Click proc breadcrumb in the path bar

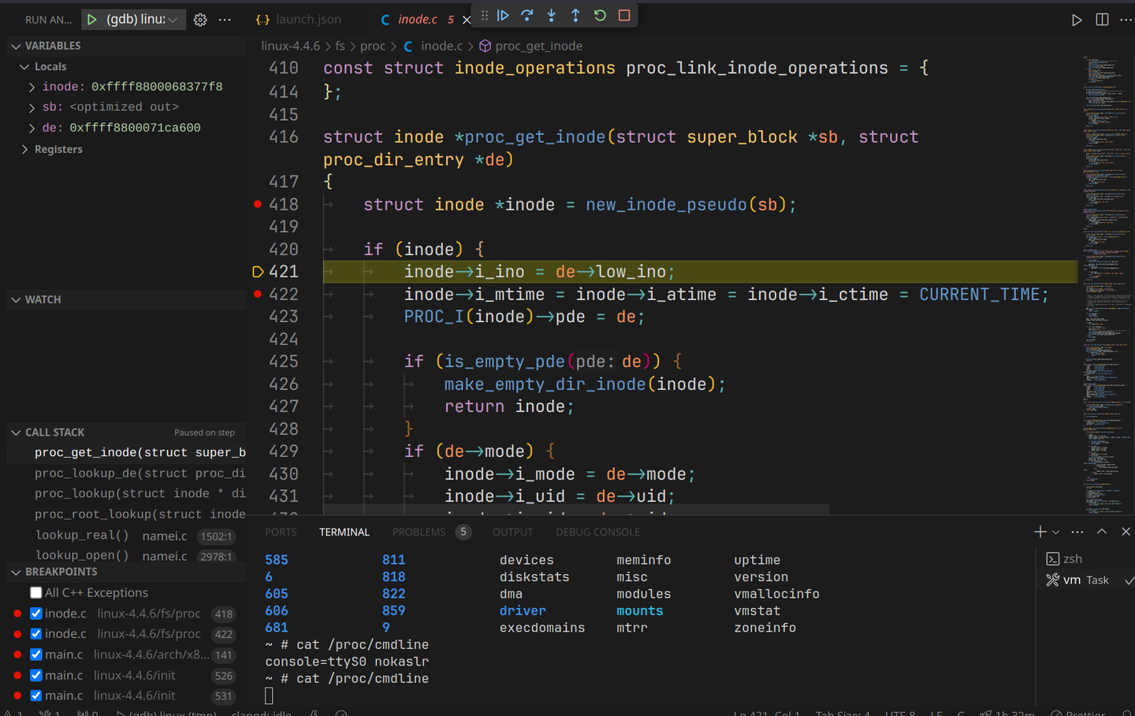pos(373,46)
